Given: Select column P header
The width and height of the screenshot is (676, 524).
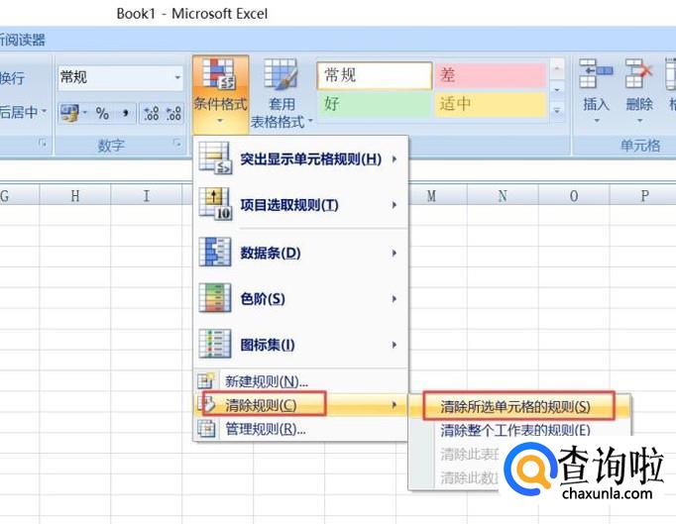Looking at the screenshot, I should pyautogui.click(x=644, y=196).
